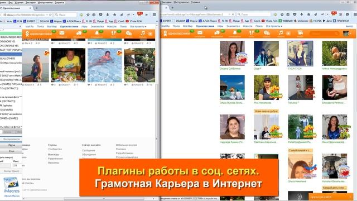The image size is (357, 201).
Task: Open URL history dropdown in right address bar
Action: tap(229, 14)
